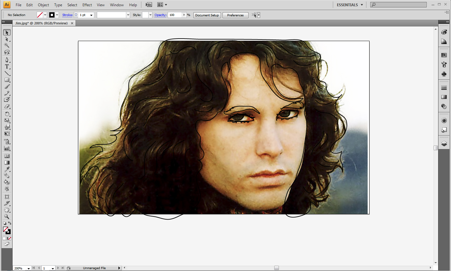Open the Transparency panel
Viewport: 451px width, 271px height.
[444, 107]
